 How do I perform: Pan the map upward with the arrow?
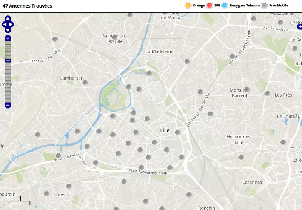(x=8, y=18)
